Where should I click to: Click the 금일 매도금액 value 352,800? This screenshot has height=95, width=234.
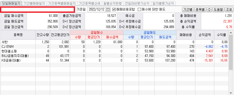click(52, 21)
